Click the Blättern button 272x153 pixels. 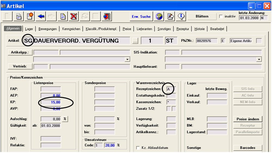click(202, 16)
